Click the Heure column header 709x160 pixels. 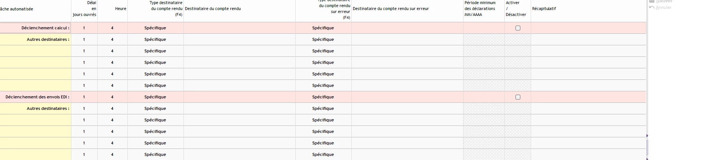[120, 9]
